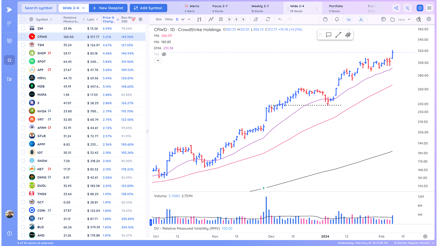438x246 pixels.
Task: Open the Deepvue logo home icon
Action: (x=9, y=10)
